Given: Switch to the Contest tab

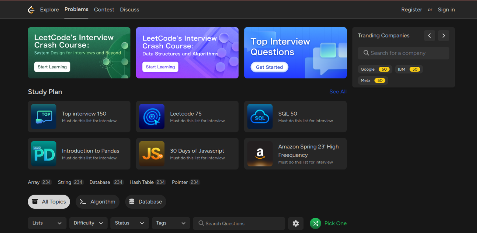Looking at the screenshot, I should (104, 10).
